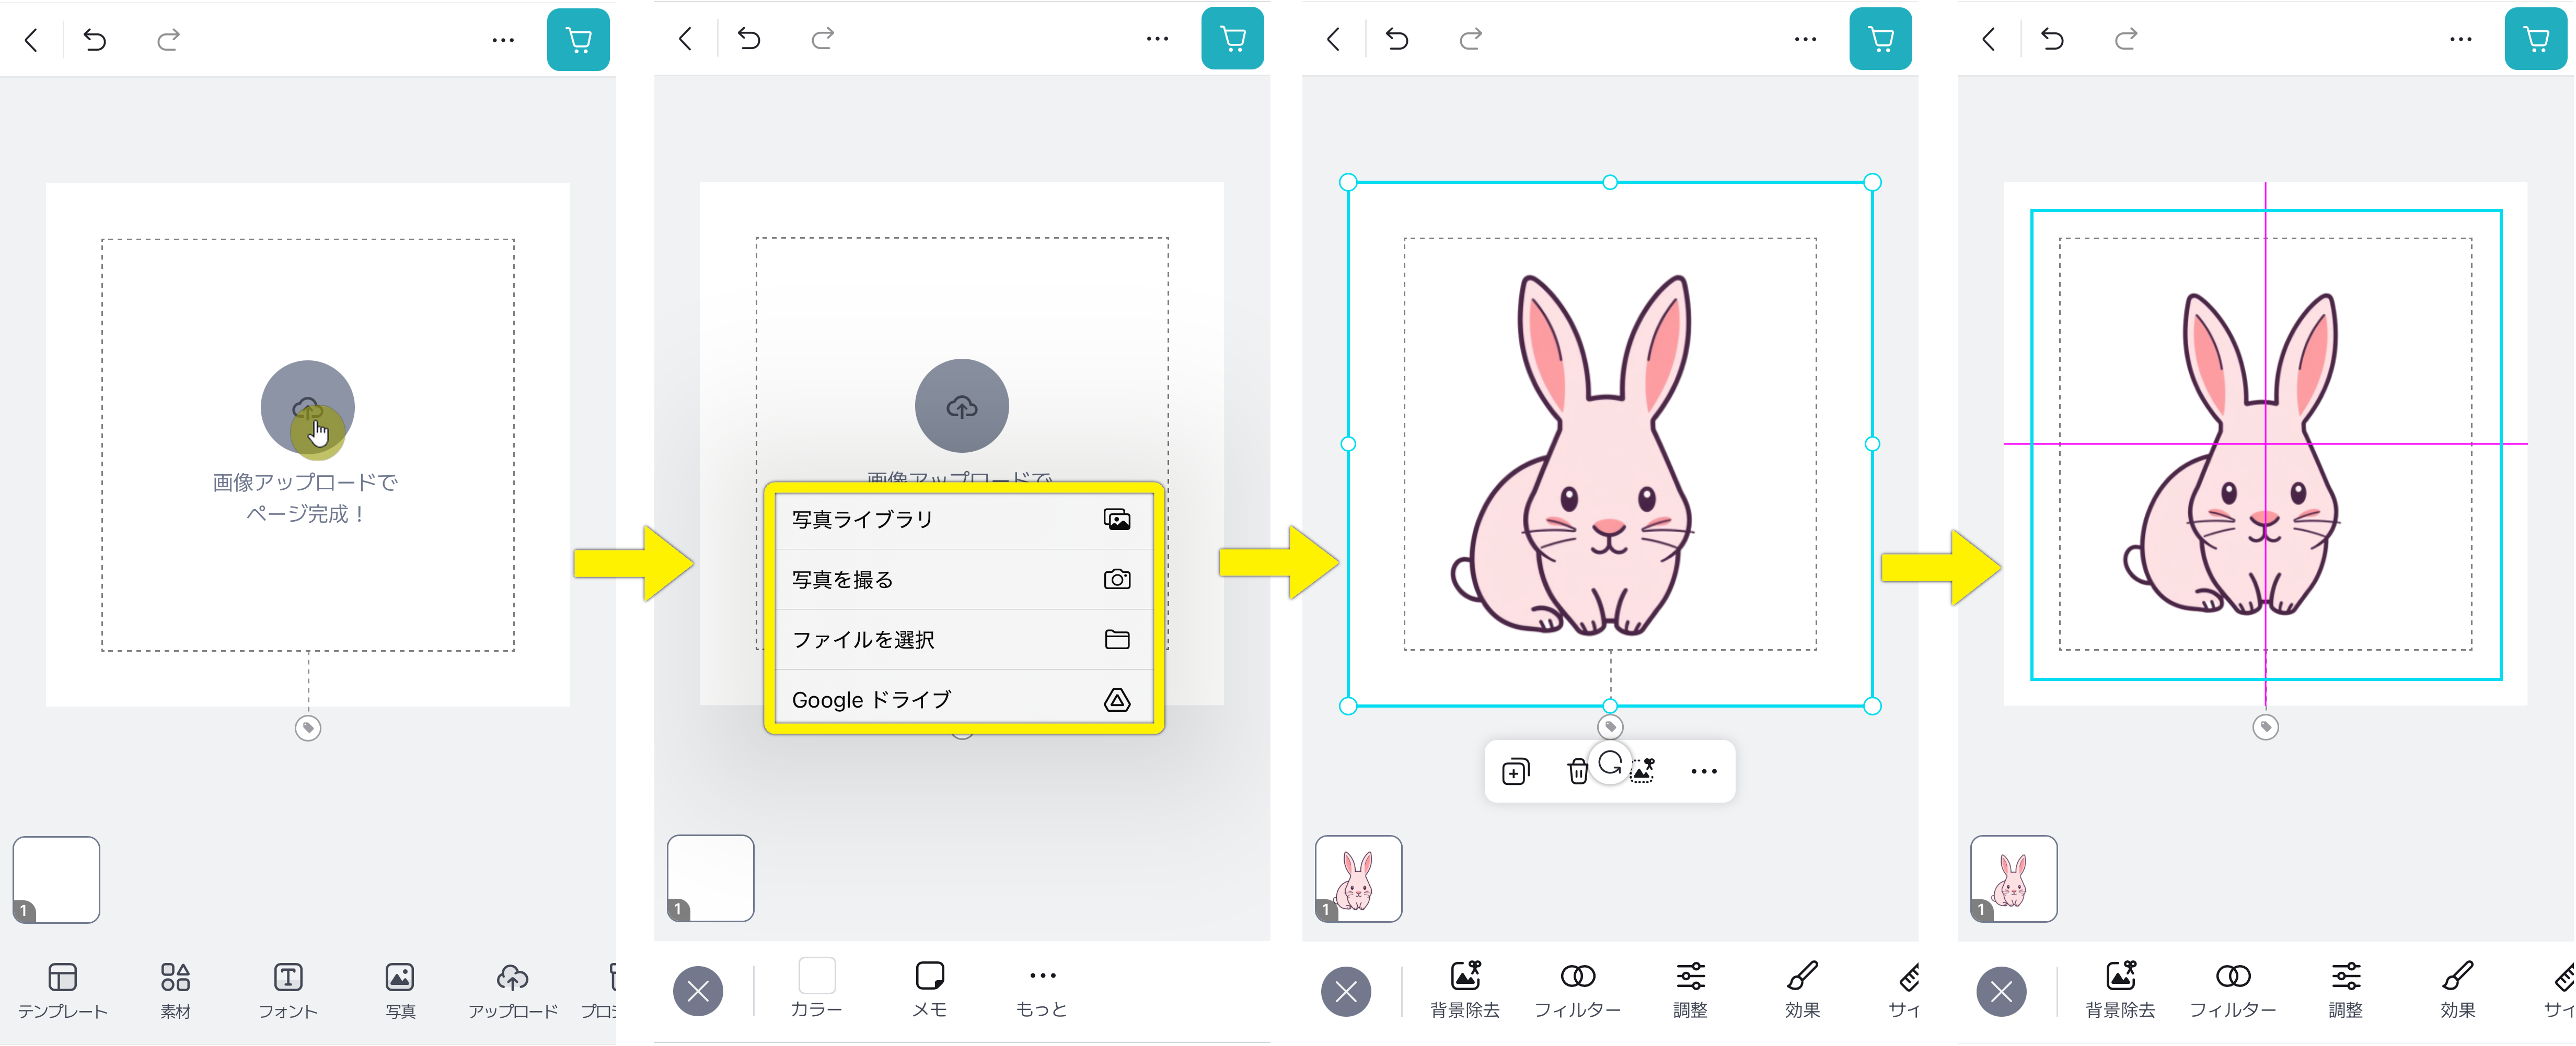Image resolution: width=2576 pixels, height=1046 pixels.
Task: Tap the back arrow in the fourth screen
Action: point(1988,39)
